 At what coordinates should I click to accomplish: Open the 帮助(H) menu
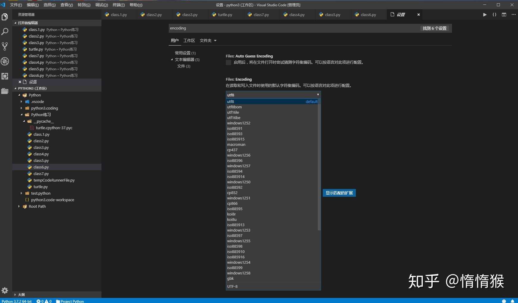pos(136,5)
